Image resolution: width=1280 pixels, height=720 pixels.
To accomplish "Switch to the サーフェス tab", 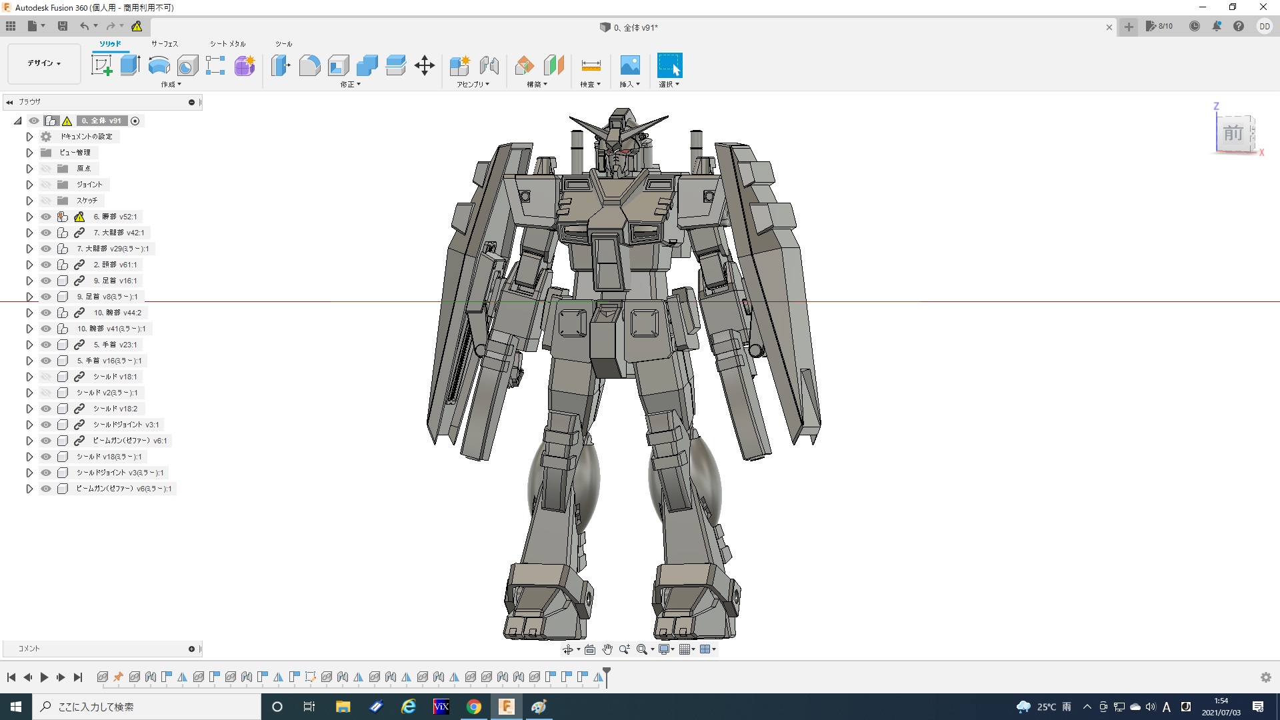I will [x=164, y=44].
